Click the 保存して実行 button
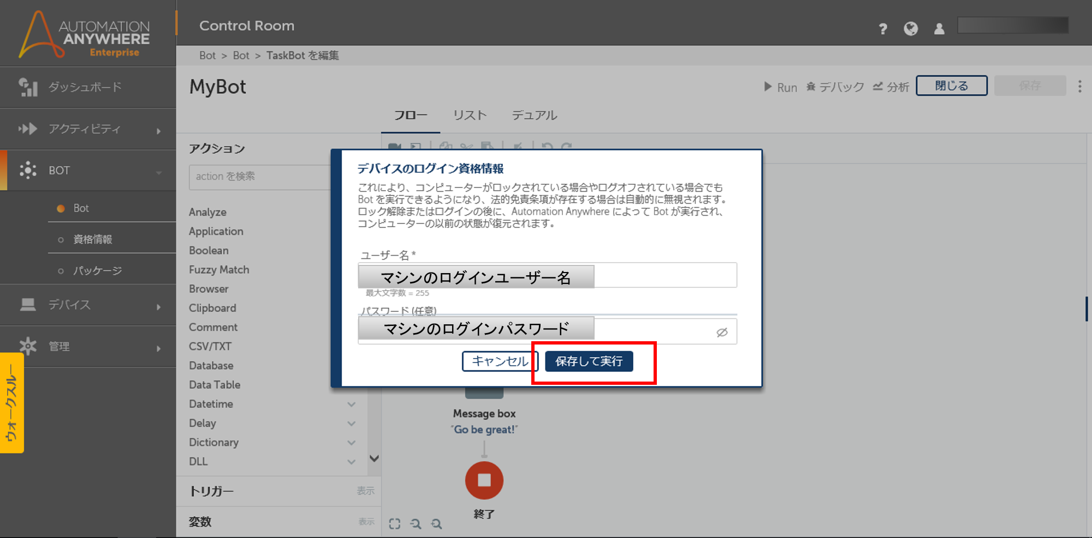The width and height of the screenshot is (1092, 538). 589,361
